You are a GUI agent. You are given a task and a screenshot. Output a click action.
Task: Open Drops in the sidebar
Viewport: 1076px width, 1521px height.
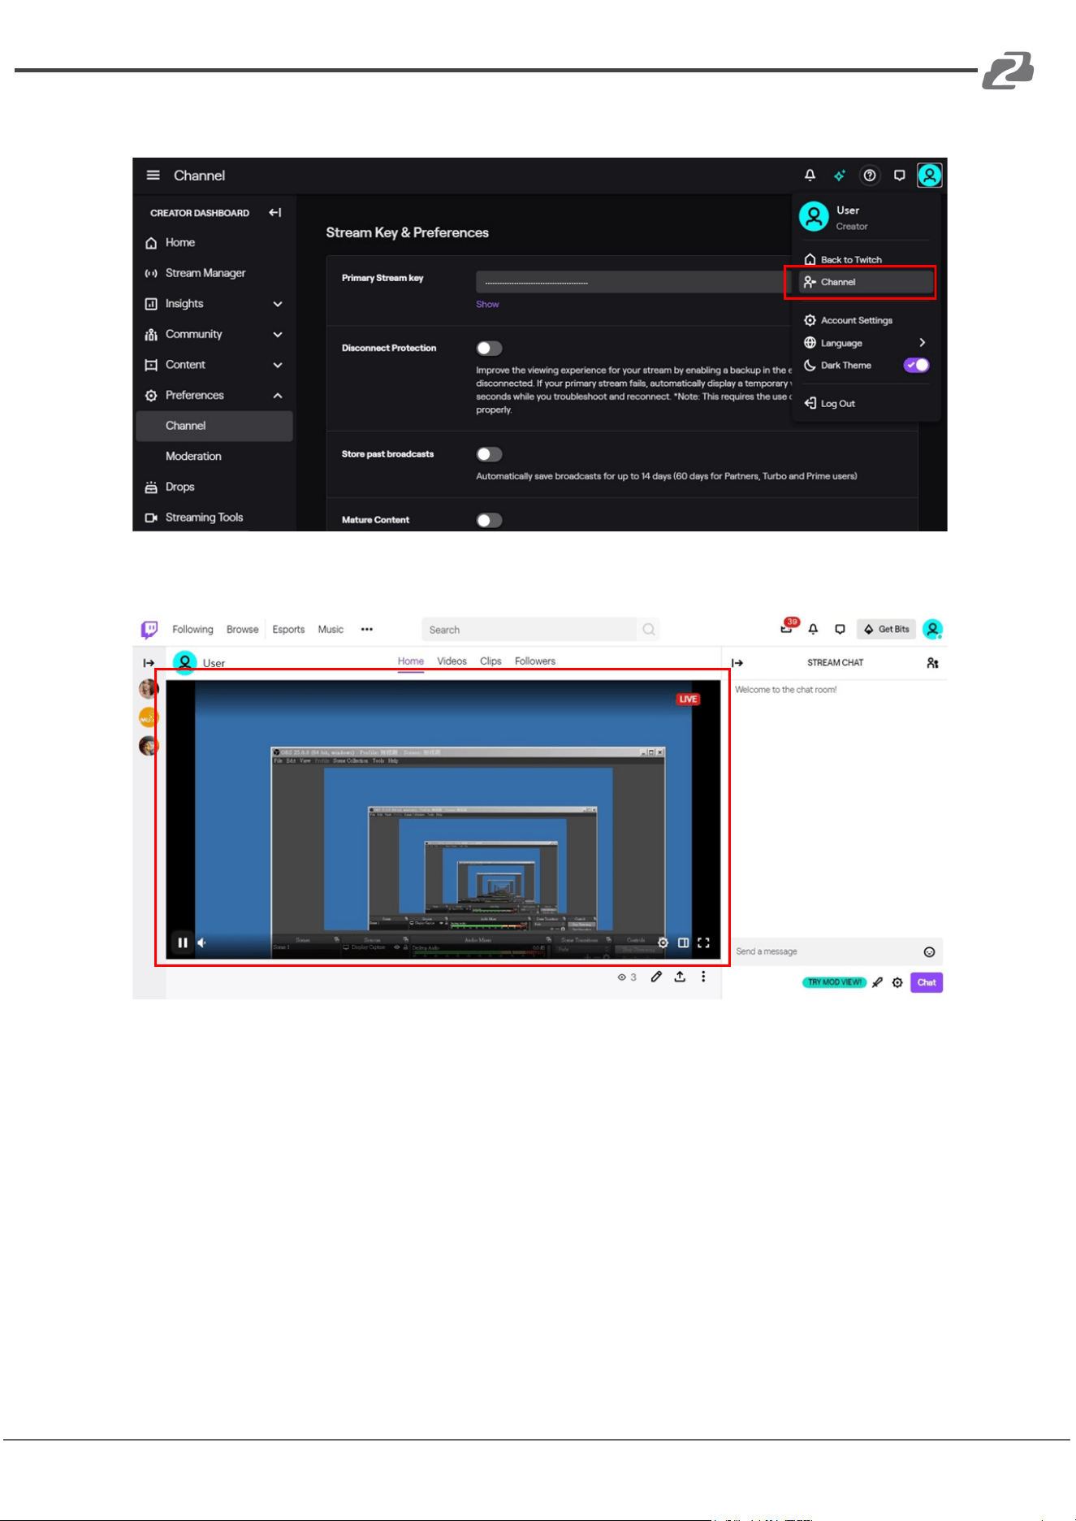179,487
